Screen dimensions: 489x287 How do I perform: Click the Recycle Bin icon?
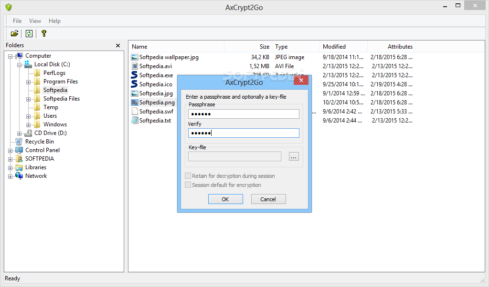coord(19,142)
